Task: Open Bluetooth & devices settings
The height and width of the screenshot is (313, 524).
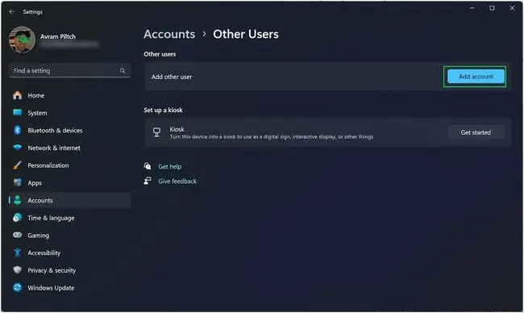Action: point(55,130)
